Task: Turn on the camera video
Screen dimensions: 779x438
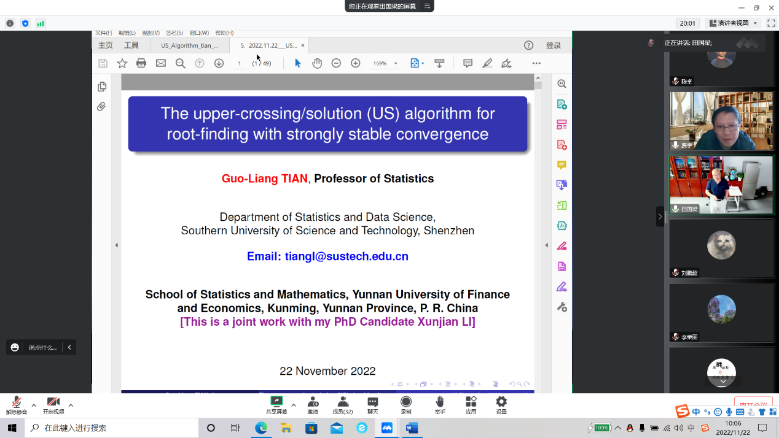Action: (x=53, y=405)
